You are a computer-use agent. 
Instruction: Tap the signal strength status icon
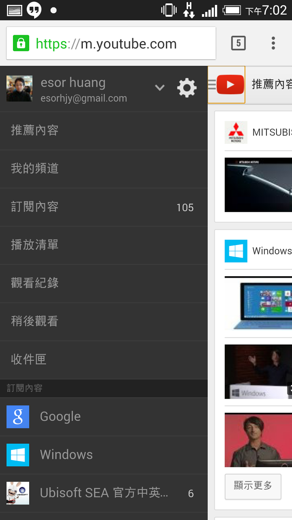210,11
